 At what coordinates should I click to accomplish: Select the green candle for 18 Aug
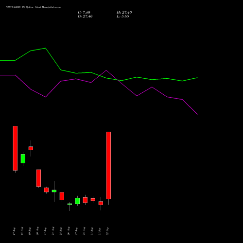[x=23, y=158]
